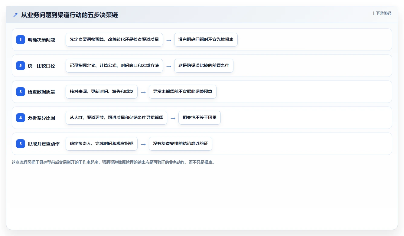Click the box 这是跨渠道比较的前置条件
Image resolution: width=404 pixels, height=236 pixels.
pyautogui.click(x=204, y=66)
